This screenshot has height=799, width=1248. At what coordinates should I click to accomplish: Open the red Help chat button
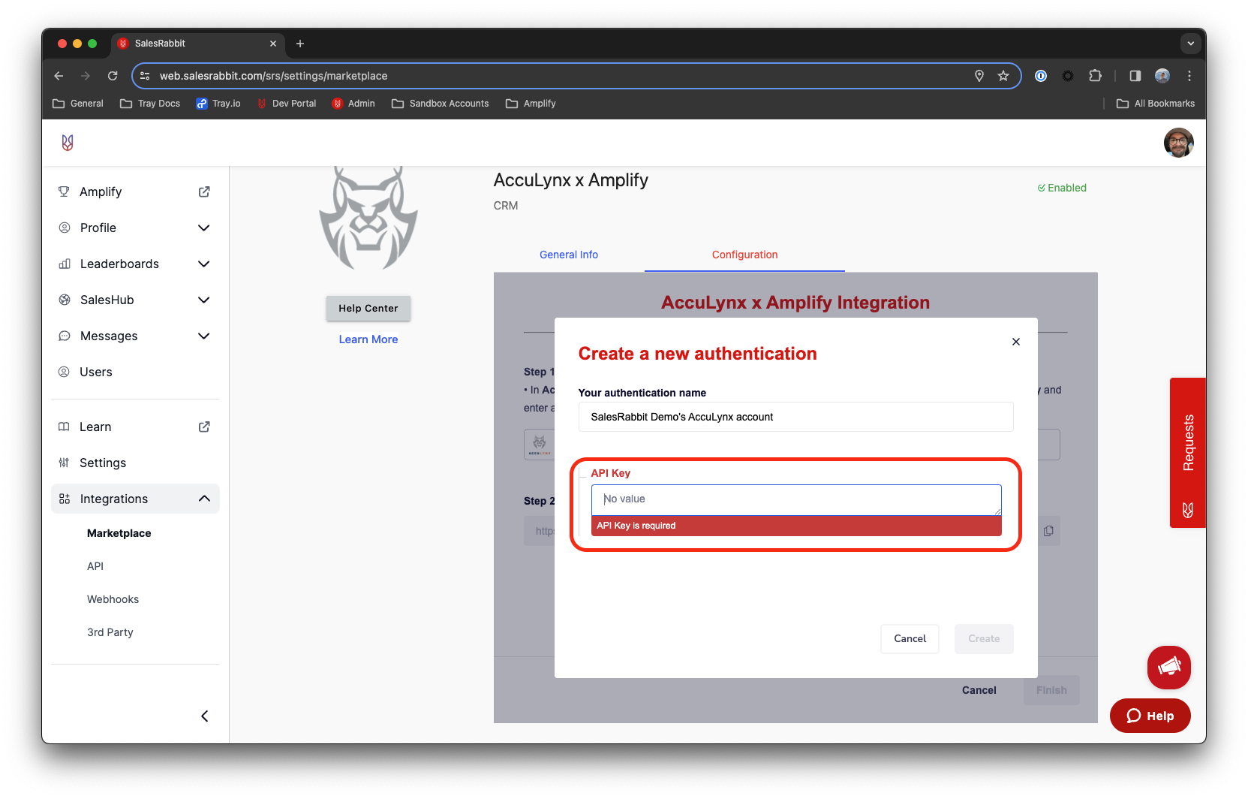(1150, 716)
